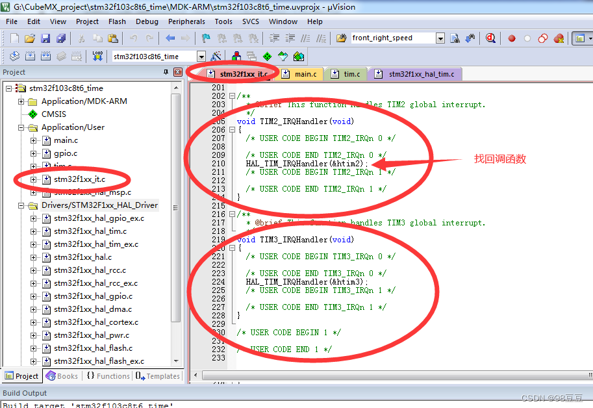Toggle the Disable All Breakpoints icon
593x408 pixels.
[544, 38]
